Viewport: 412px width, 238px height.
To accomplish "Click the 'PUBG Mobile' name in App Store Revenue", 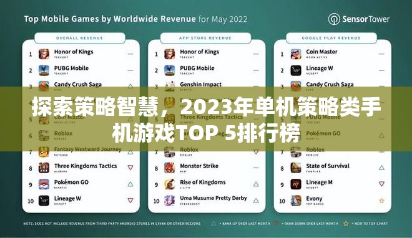I will [x=197, y=68].
